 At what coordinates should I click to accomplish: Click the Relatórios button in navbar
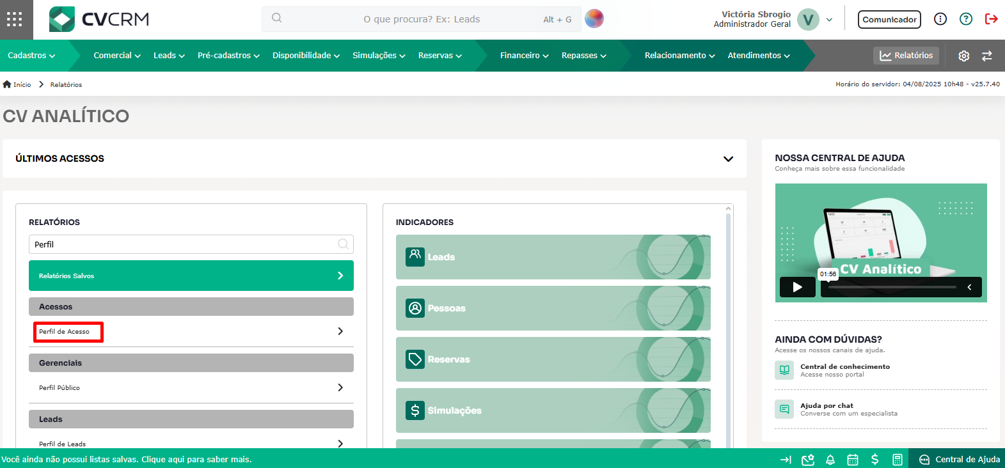pos(906,56)
